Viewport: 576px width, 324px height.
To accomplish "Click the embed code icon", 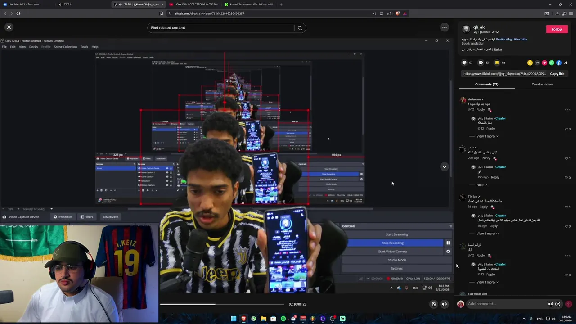I will click(x=537, y=63).
